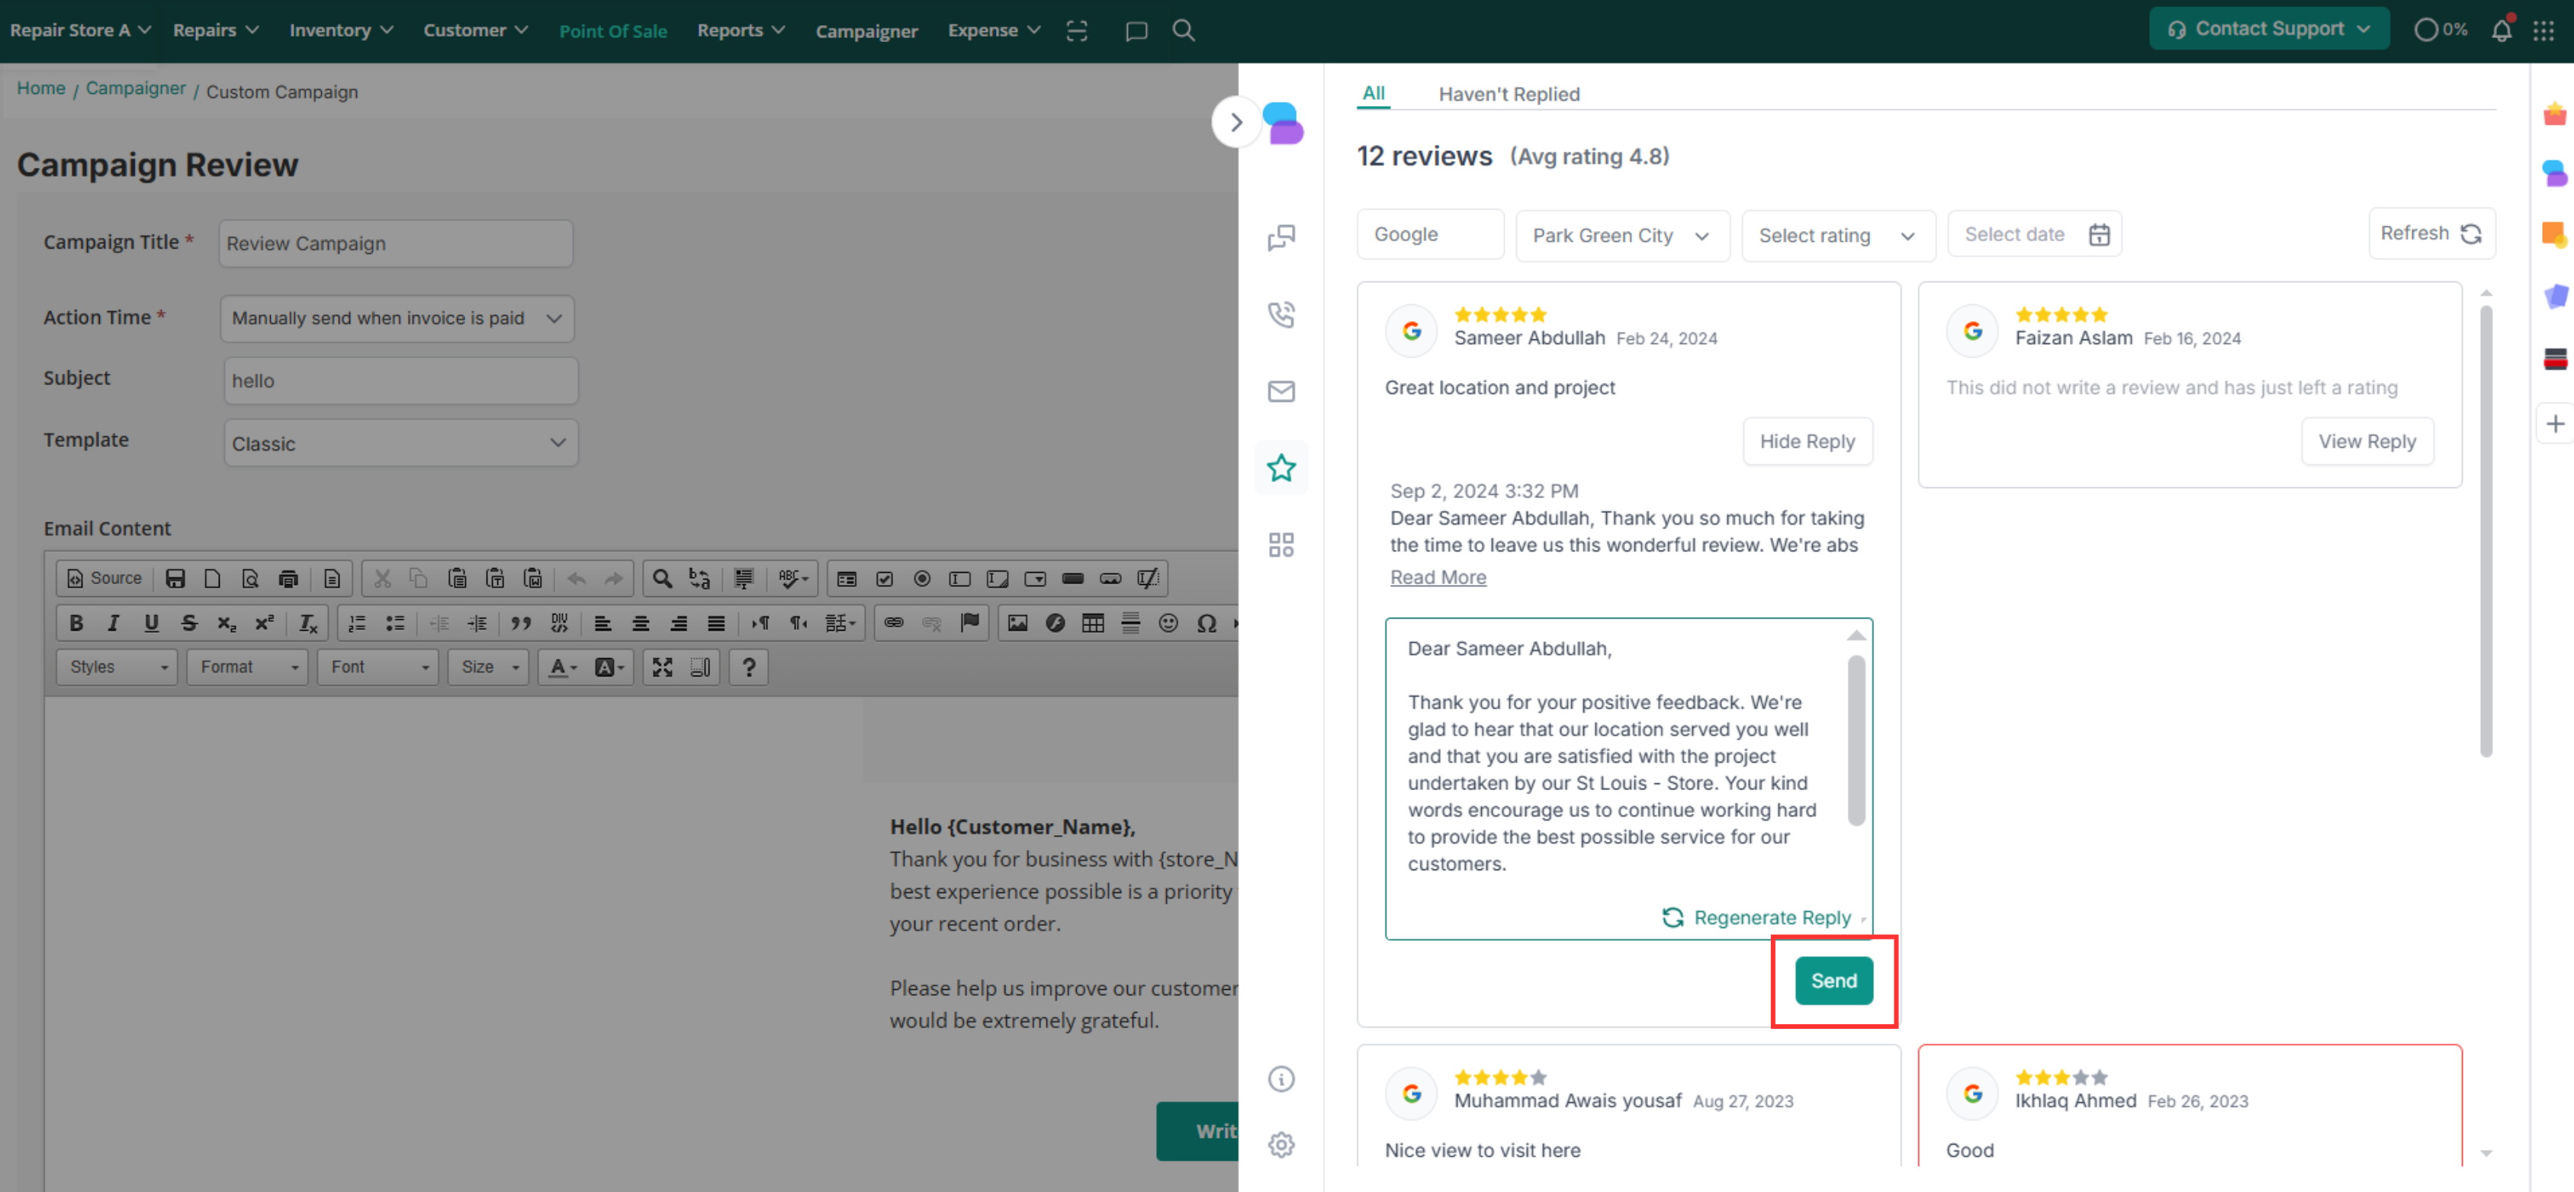Viewport: 2574px width, 1192px height.
Task: Click the Smiley icon in the editor
Action: point(1168,624)
